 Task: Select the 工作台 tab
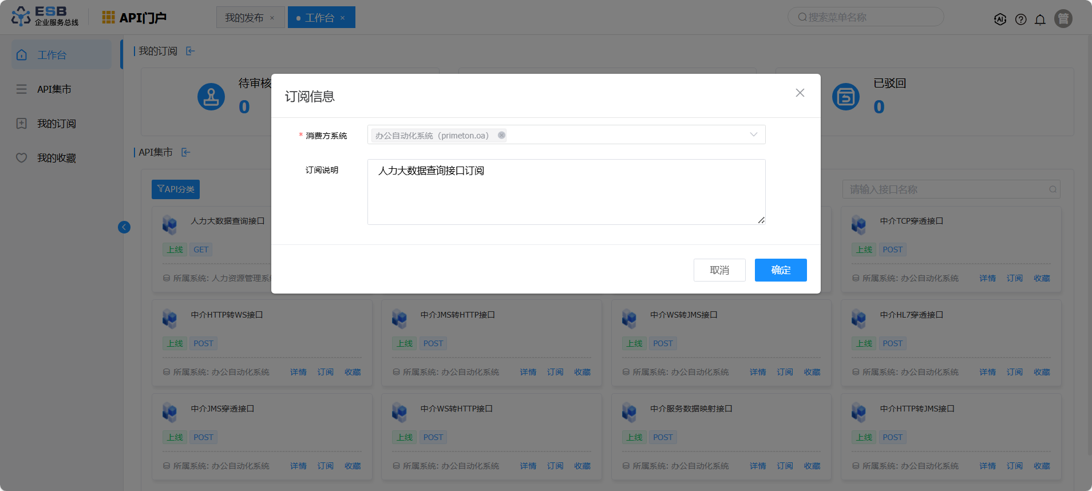click(319, 18)
